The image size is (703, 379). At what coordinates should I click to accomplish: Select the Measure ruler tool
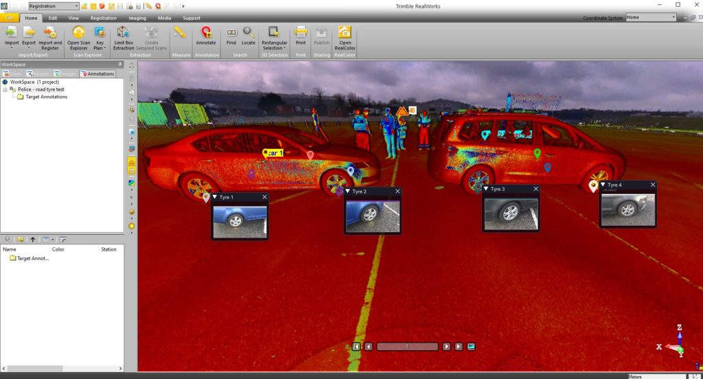point(181,32)
